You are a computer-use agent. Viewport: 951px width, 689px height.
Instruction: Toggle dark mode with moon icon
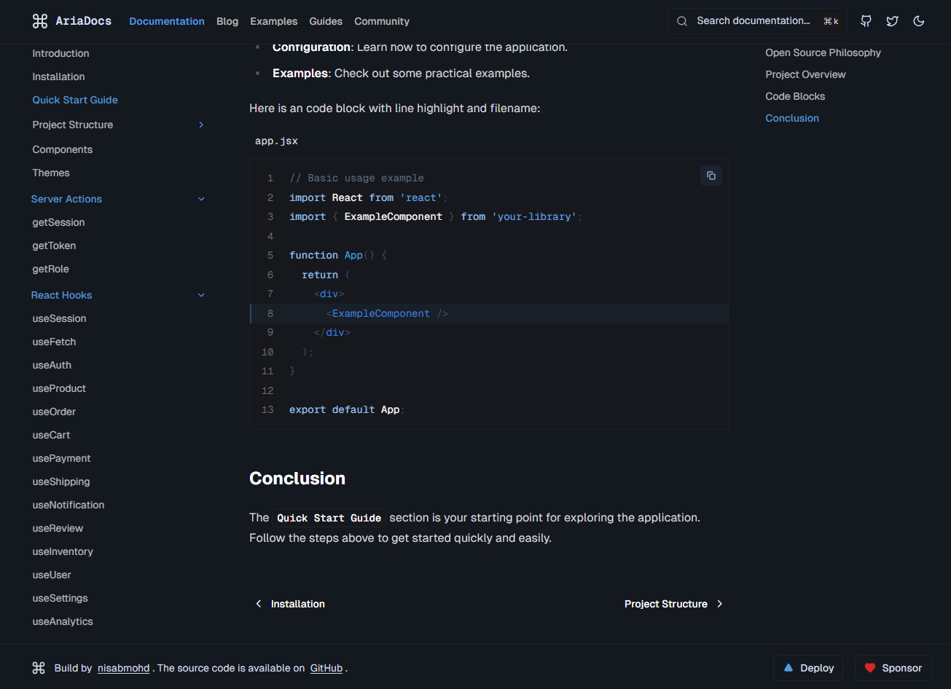point(919,21)
